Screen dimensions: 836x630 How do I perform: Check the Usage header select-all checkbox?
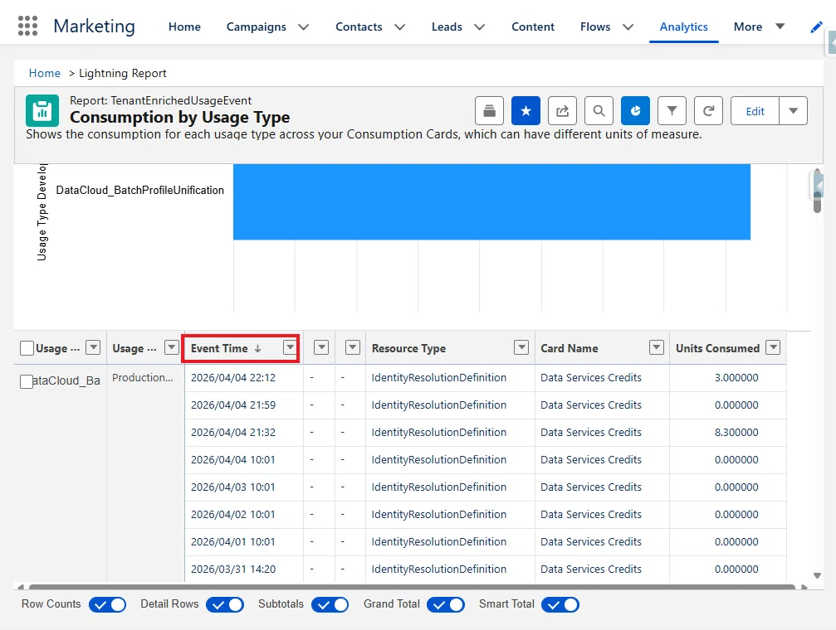click(27, 348)
